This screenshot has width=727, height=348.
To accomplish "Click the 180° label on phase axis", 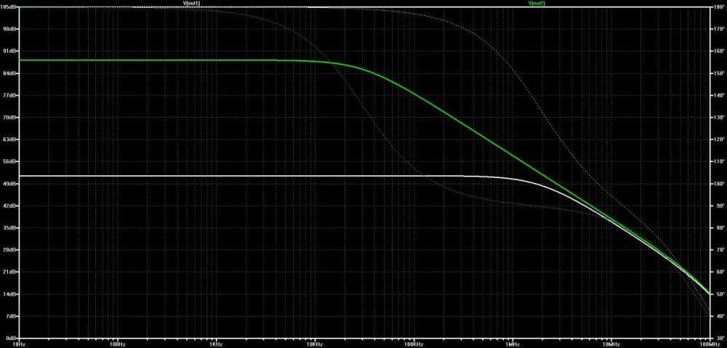I will point(717,7).
